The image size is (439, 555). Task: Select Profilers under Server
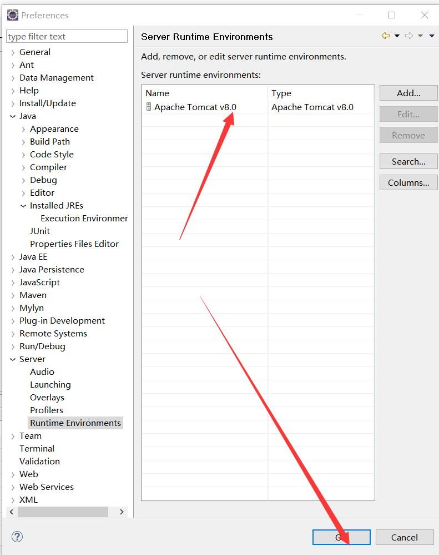point(47,410)
